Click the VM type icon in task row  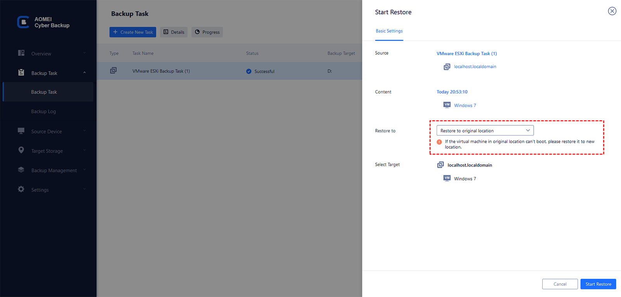pos(113,71)
